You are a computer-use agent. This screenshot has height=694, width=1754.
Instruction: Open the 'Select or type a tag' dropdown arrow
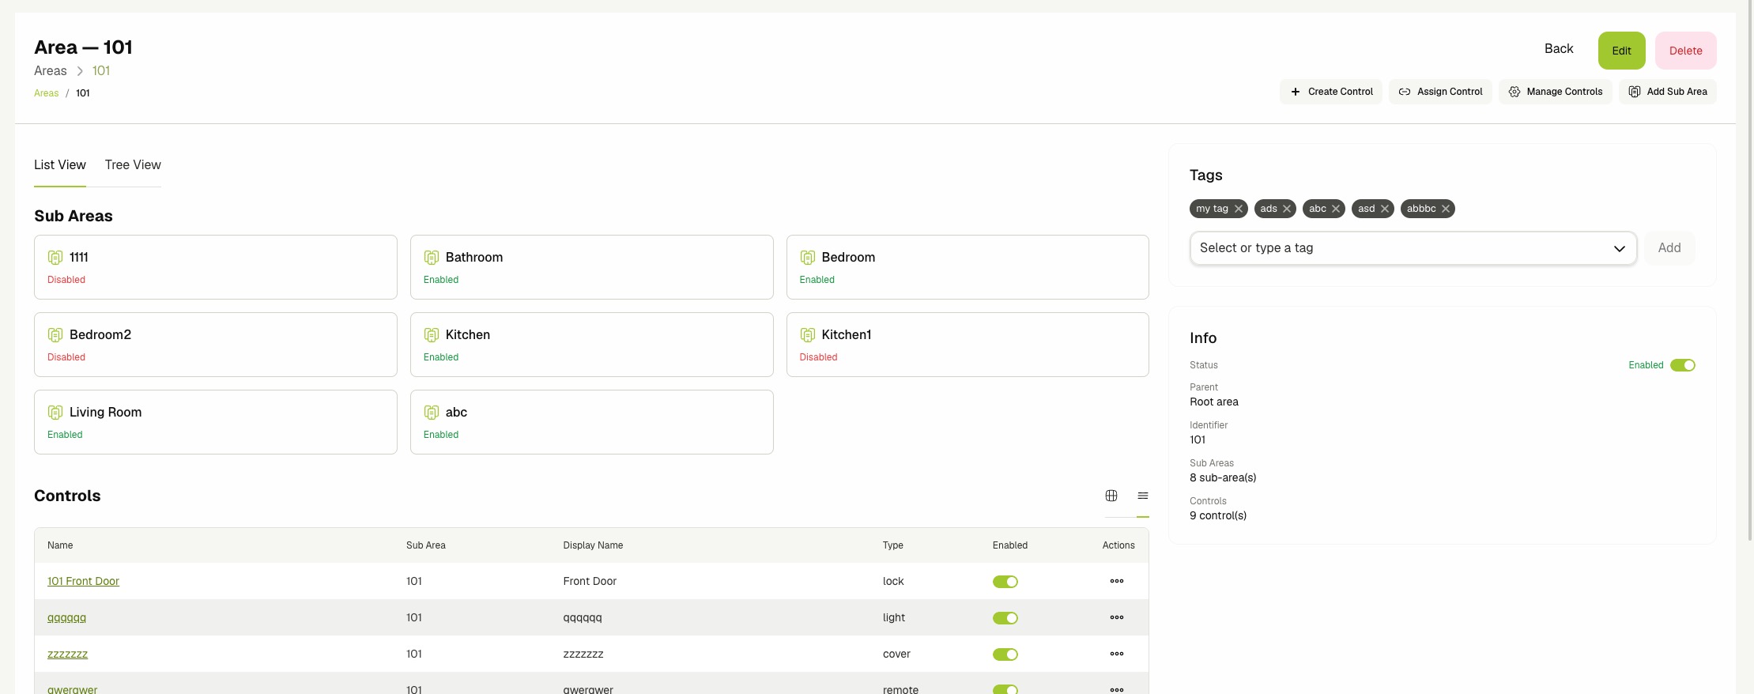[x=1619, y=248]
